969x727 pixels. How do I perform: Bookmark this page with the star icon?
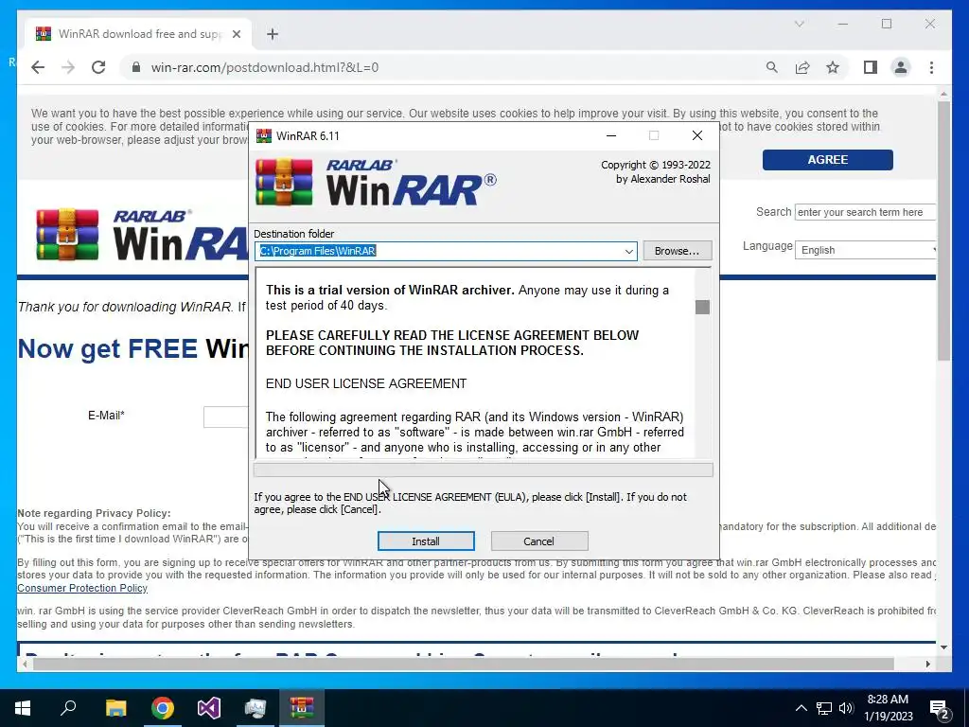833,67
